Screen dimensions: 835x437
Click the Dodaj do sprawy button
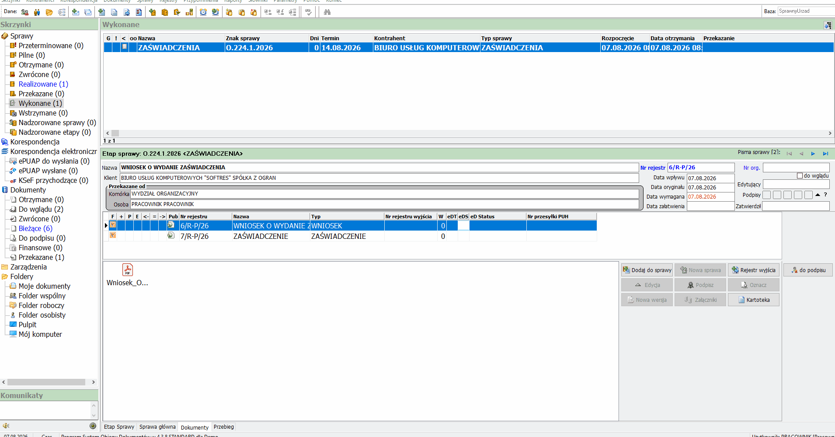(x=647, y=270)
